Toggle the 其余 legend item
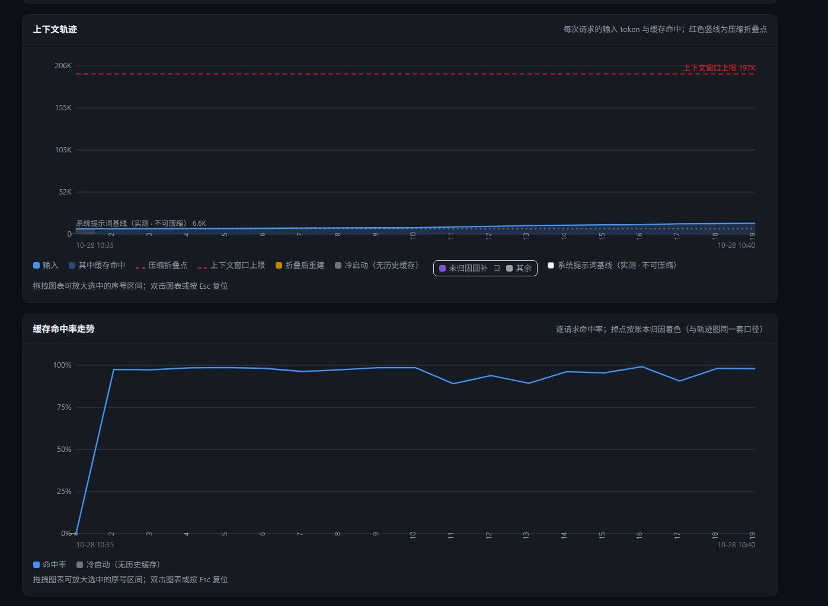This screenshot has width=828, height=606. tap(519, 269)
